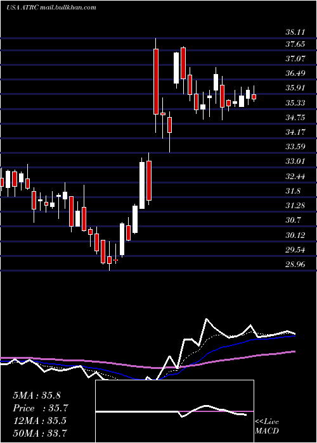This screenshot has height=443, width=317.
Task: Click the '12MA : 35.5' readout
Action: tap(39, 421)
